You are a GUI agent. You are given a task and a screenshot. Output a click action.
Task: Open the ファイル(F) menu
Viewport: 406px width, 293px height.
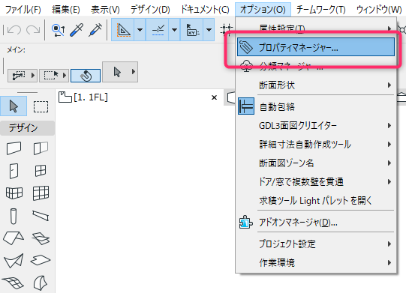click(x=23, y=10)
